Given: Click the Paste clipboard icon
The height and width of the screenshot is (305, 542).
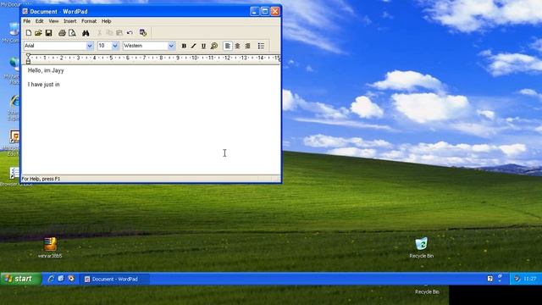Looking at the screenshot, I should [x=119, y=33].
